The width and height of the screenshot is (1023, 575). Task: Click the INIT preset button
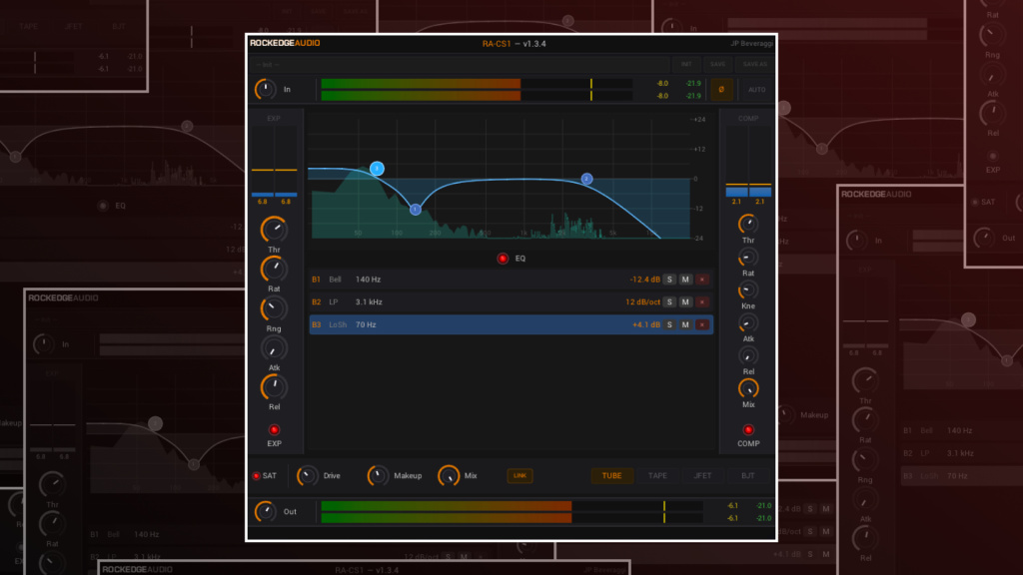[x=686, y=65]
